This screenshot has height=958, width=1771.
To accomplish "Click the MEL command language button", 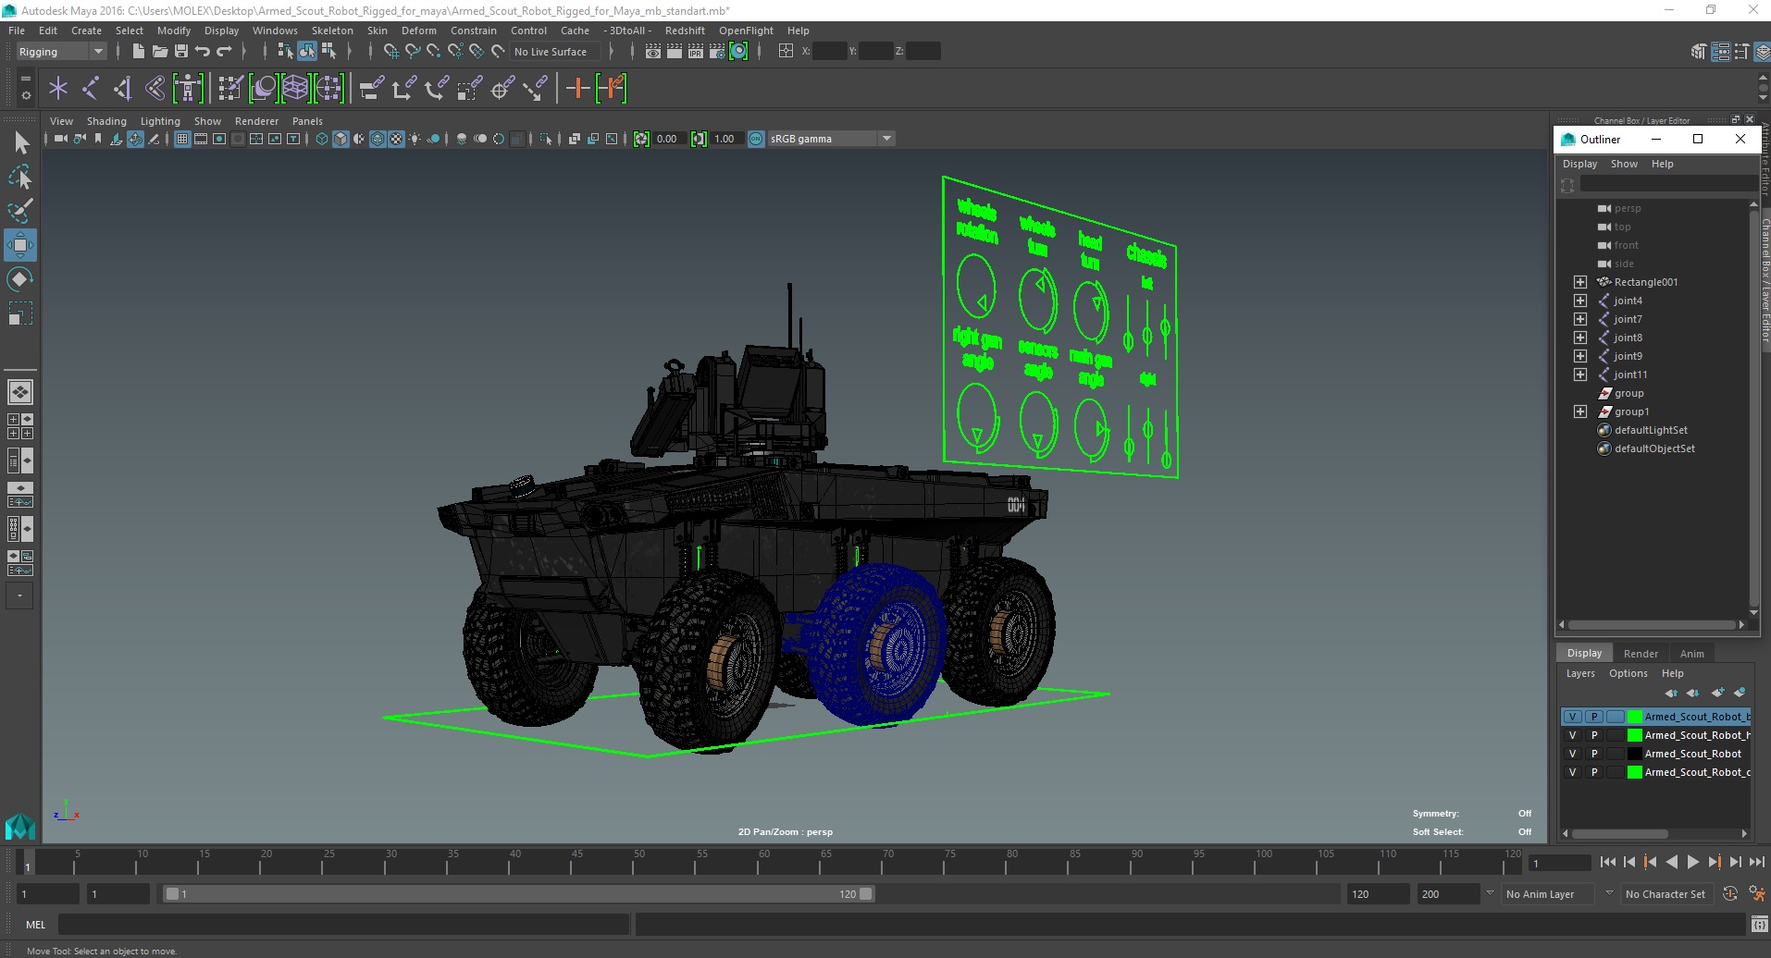I will coord(35,925).
